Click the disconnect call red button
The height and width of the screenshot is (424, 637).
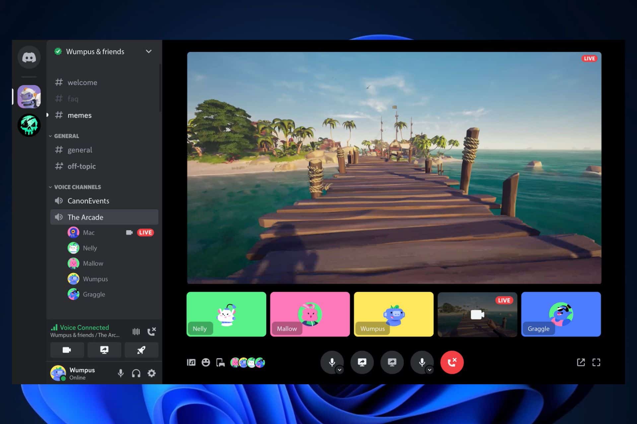click(451, 362)
